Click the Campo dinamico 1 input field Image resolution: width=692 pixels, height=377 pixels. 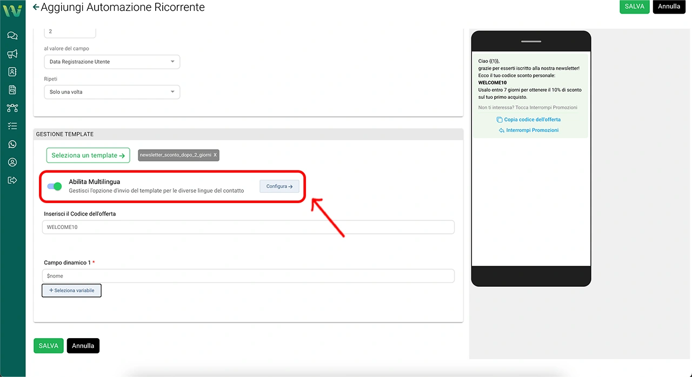[248, 276]
